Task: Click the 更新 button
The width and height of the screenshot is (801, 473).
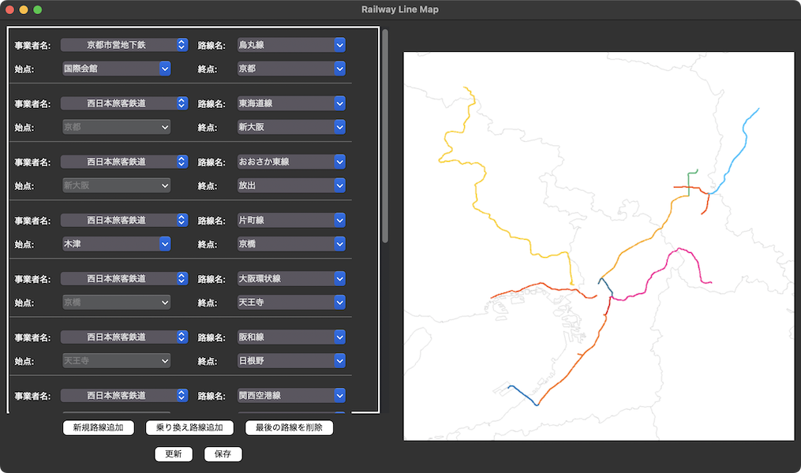Action: (x=173, y=454)
